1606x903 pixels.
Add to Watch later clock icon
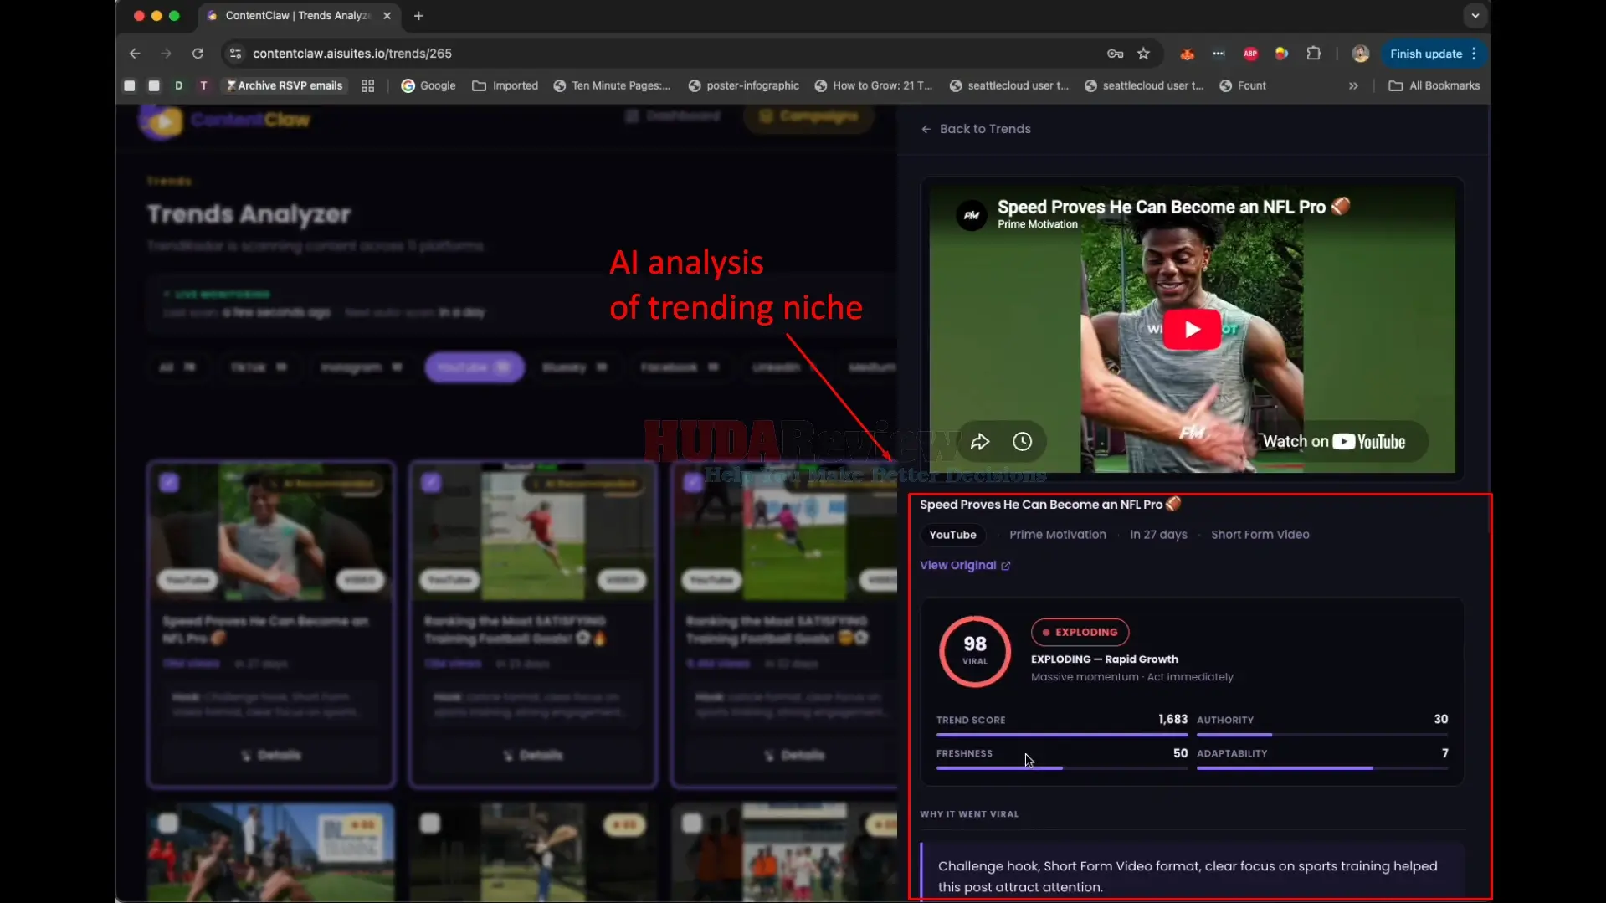point(1022,442)
